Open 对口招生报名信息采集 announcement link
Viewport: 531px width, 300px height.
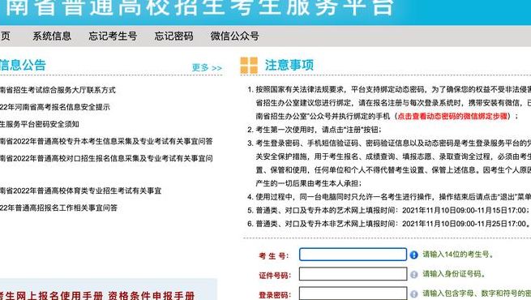(106, 158)
